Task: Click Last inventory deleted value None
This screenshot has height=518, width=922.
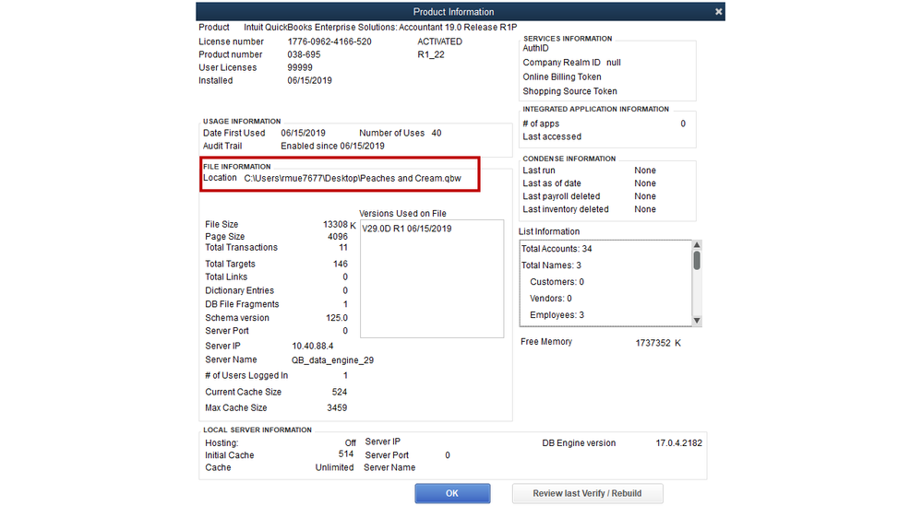Action: [645, 209]
